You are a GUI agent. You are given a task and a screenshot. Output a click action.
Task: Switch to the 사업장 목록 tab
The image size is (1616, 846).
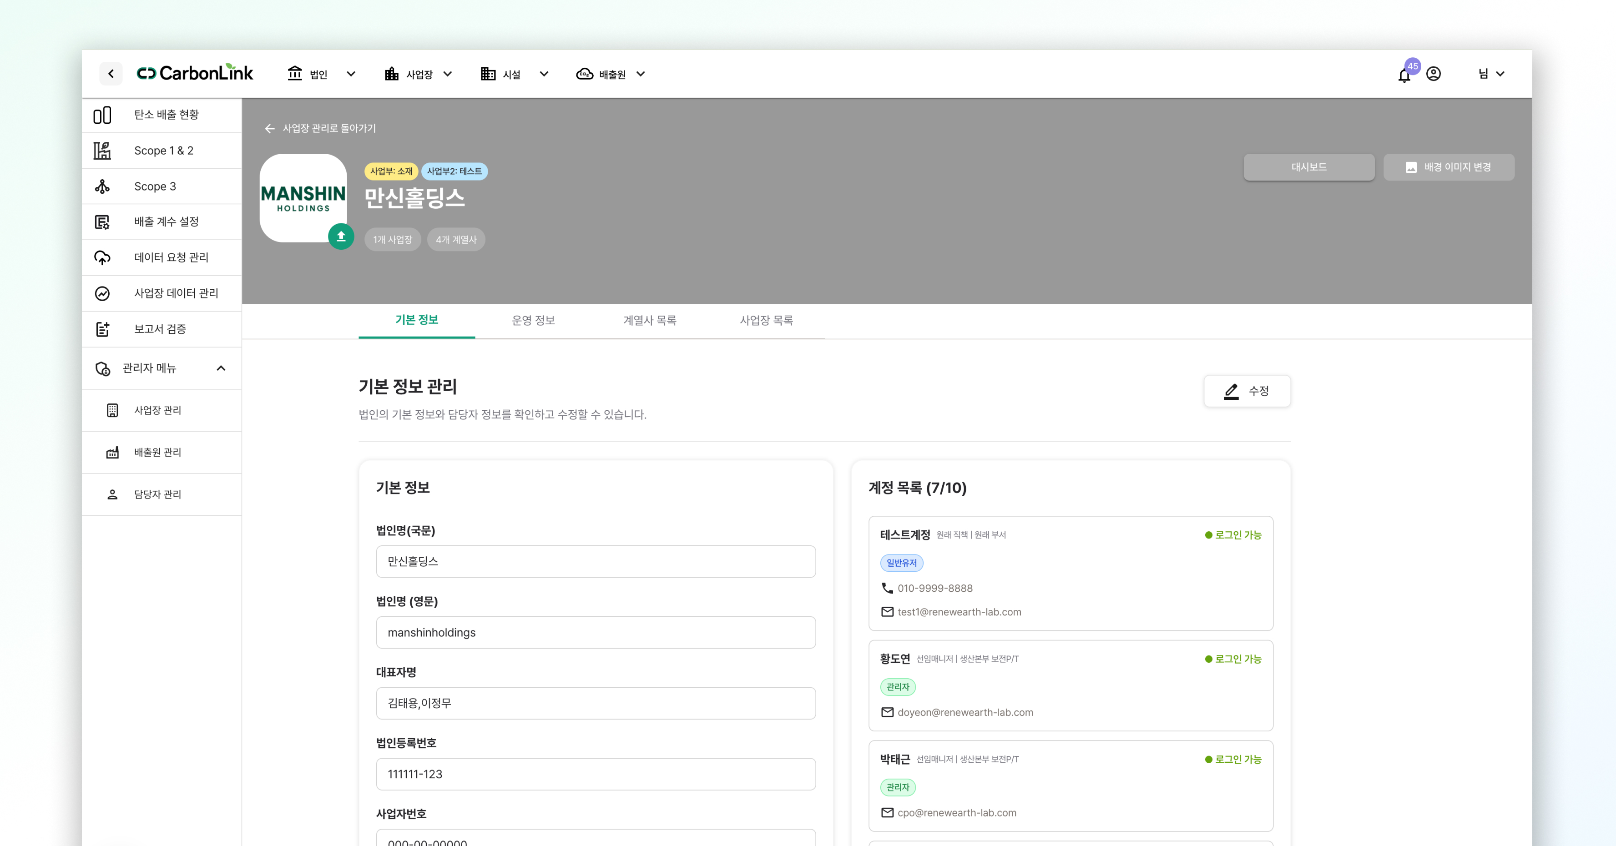[767, 321]
